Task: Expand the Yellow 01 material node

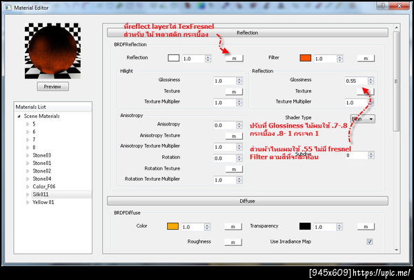Action: click(x=28, y=202)
